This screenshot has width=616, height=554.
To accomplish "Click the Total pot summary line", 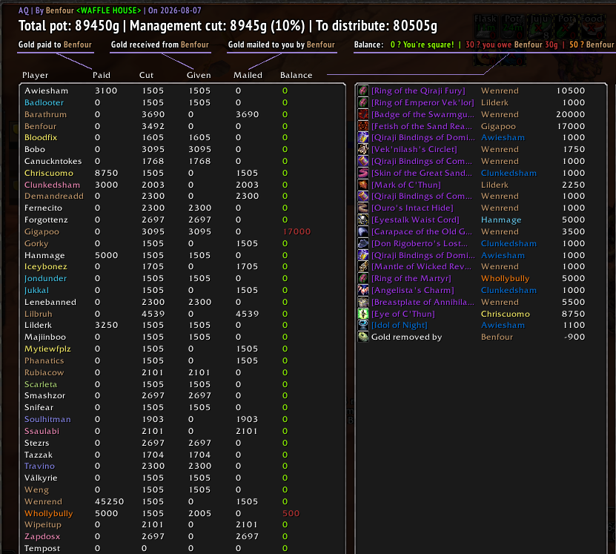I will [x=228, y=25].
